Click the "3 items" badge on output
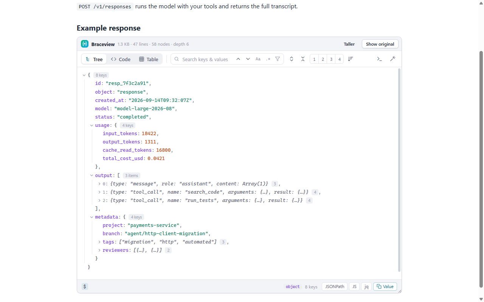 pyautogui.click(x=132, y=176)
